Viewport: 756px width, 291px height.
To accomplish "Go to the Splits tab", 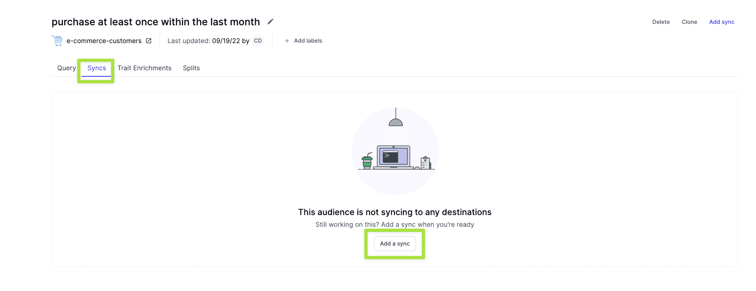I will [x=191, y=68].
